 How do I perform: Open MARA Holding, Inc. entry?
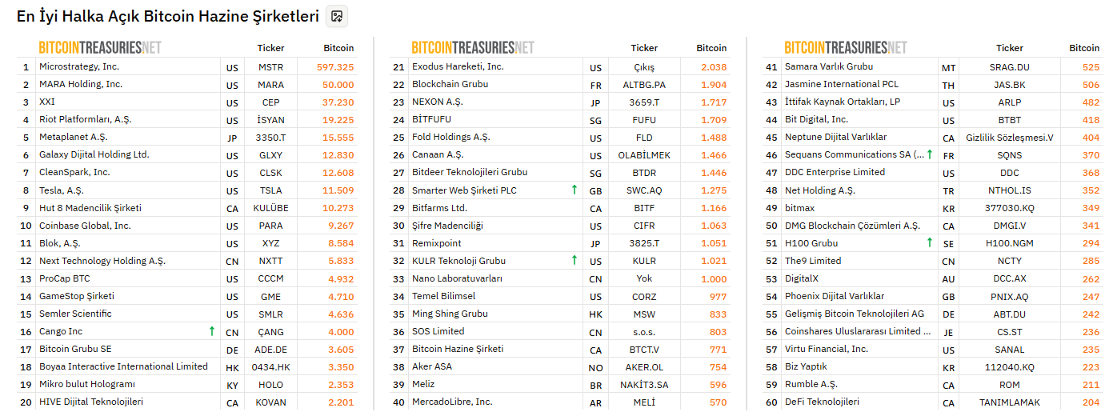(x=81, y=84)
